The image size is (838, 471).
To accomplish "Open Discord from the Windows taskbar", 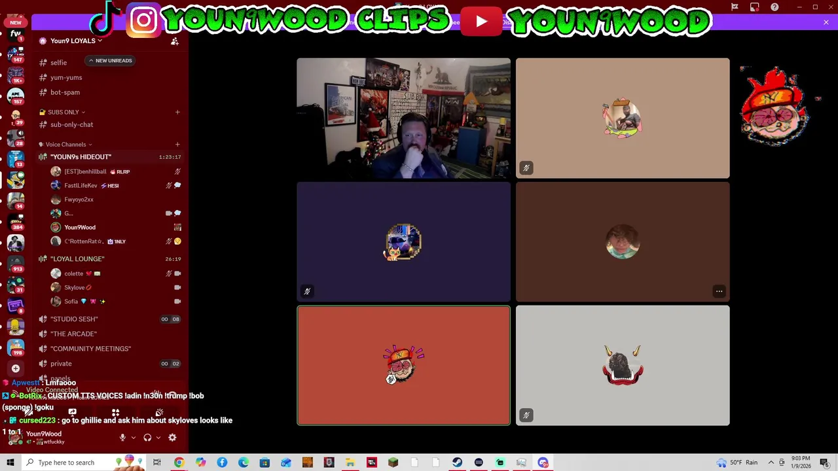I will 543,462.
